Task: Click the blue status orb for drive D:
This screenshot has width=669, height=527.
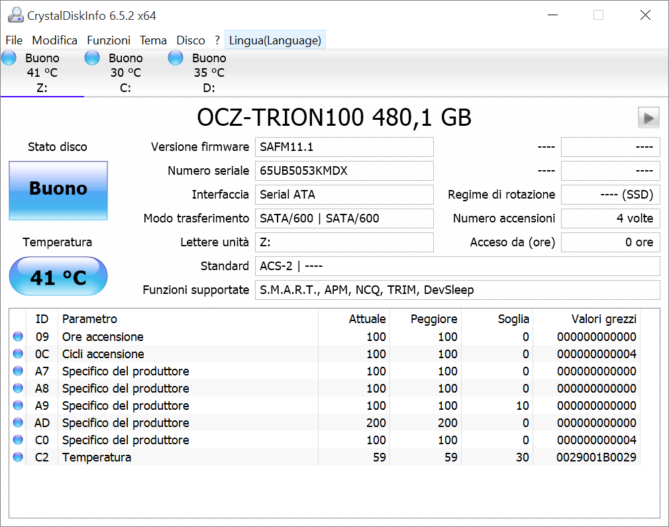Action: pyautogui.click(x=176, y=58)
